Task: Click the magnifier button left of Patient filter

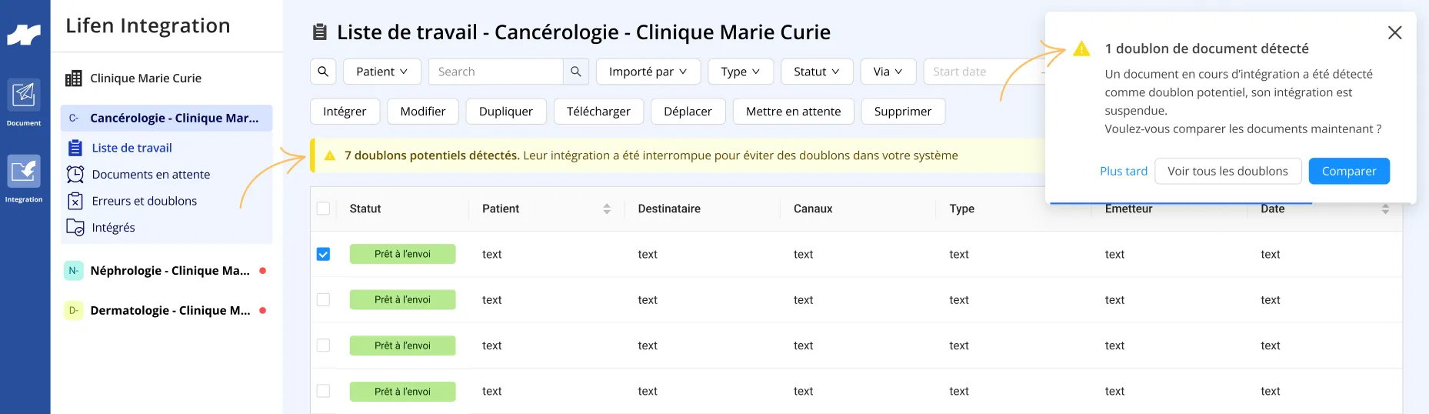Action: (x=323, y=72)
